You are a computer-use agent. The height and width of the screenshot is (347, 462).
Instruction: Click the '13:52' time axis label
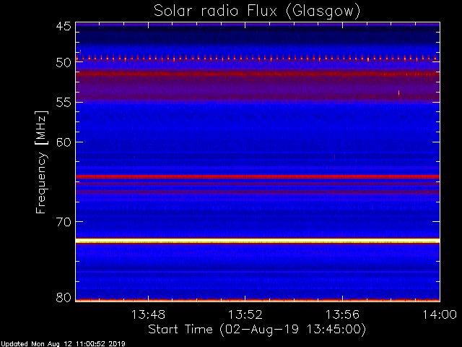pos(245,314)
